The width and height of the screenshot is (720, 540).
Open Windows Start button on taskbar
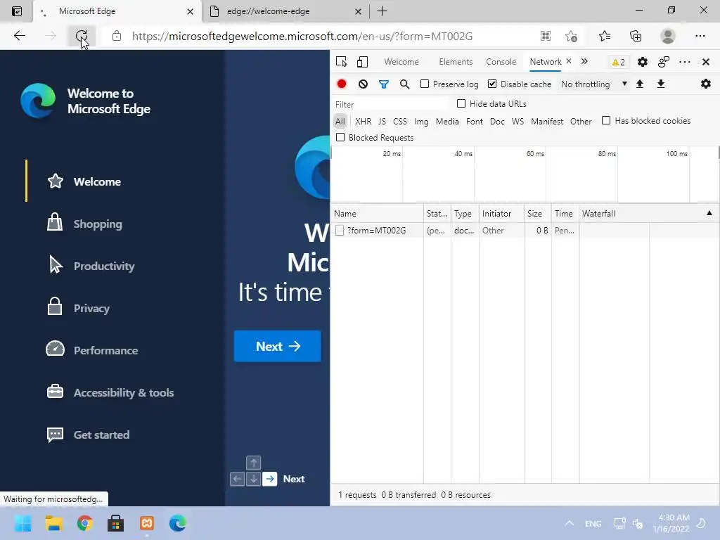(x=22, y=523)
